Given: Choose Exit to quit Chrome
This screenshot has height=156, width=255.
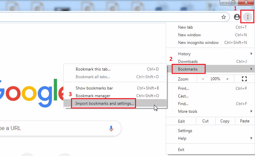Looking at the screenshot, I should point(211,149).
